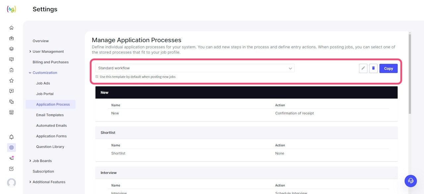
Task: Click the home icon in the sidebar
Action: 12,28
